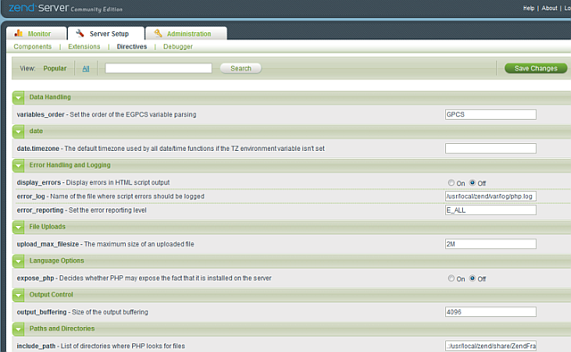Screen dimensions: 571x352
Task: Open the About link
Action: click(550, 8)
